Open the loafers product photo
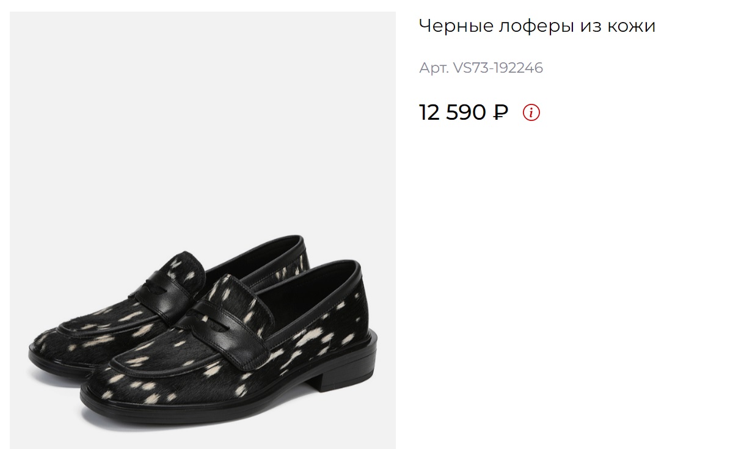755x449 pixels. (x=203, y=230)
